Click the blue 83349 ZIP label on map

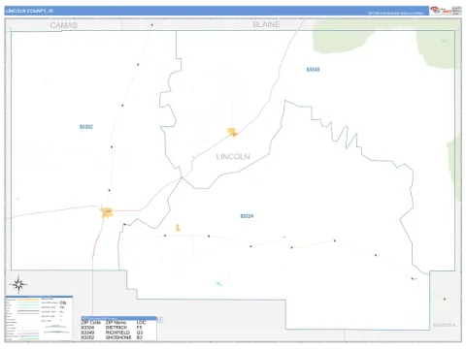313,70
